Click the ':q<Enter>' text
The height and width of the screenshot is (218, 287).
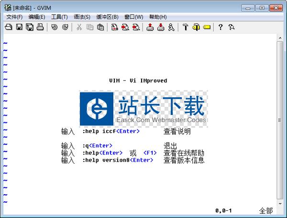coord(98,145)
